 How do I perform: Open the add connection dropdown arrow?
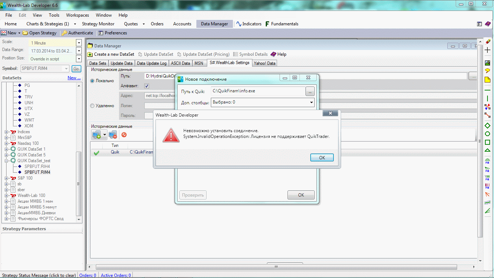tap(105, 135)
